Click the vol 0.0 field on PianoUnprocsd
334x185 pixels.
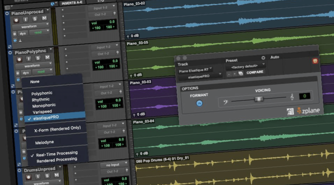(x=103, y=22)
